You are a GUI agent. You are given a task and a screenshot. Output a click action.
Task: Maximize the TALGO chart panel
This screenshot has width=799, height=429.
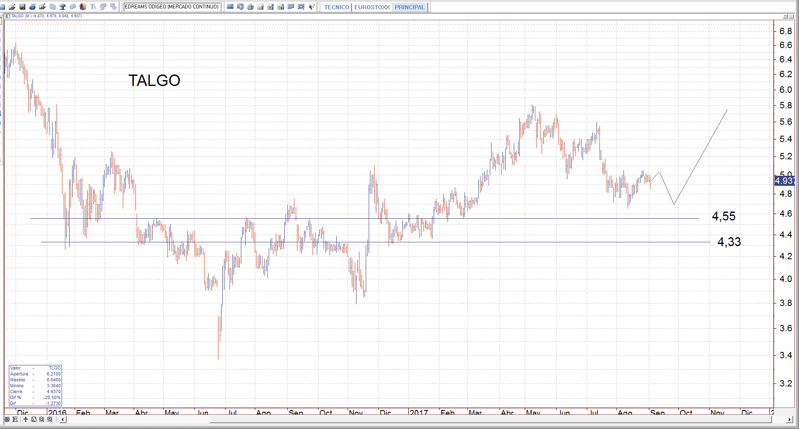click(786, 16)
